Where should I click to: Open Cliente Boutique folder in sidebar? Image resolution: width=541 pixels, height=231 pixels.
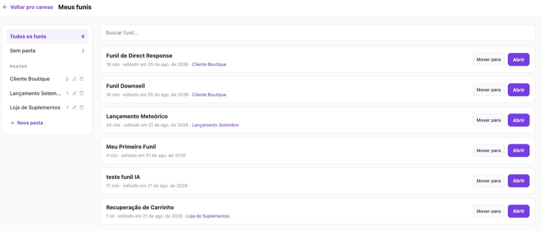[x=30, y=79]
